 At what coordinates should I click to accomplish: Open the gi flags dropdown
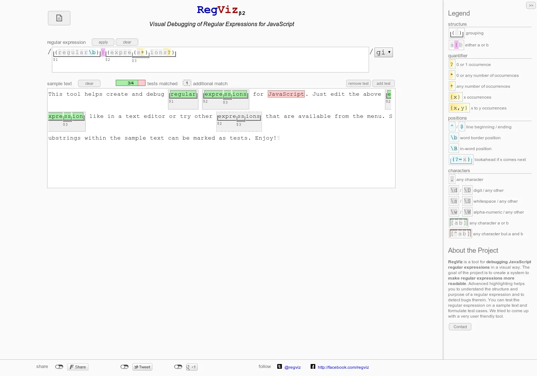click(x=384, y=52)
